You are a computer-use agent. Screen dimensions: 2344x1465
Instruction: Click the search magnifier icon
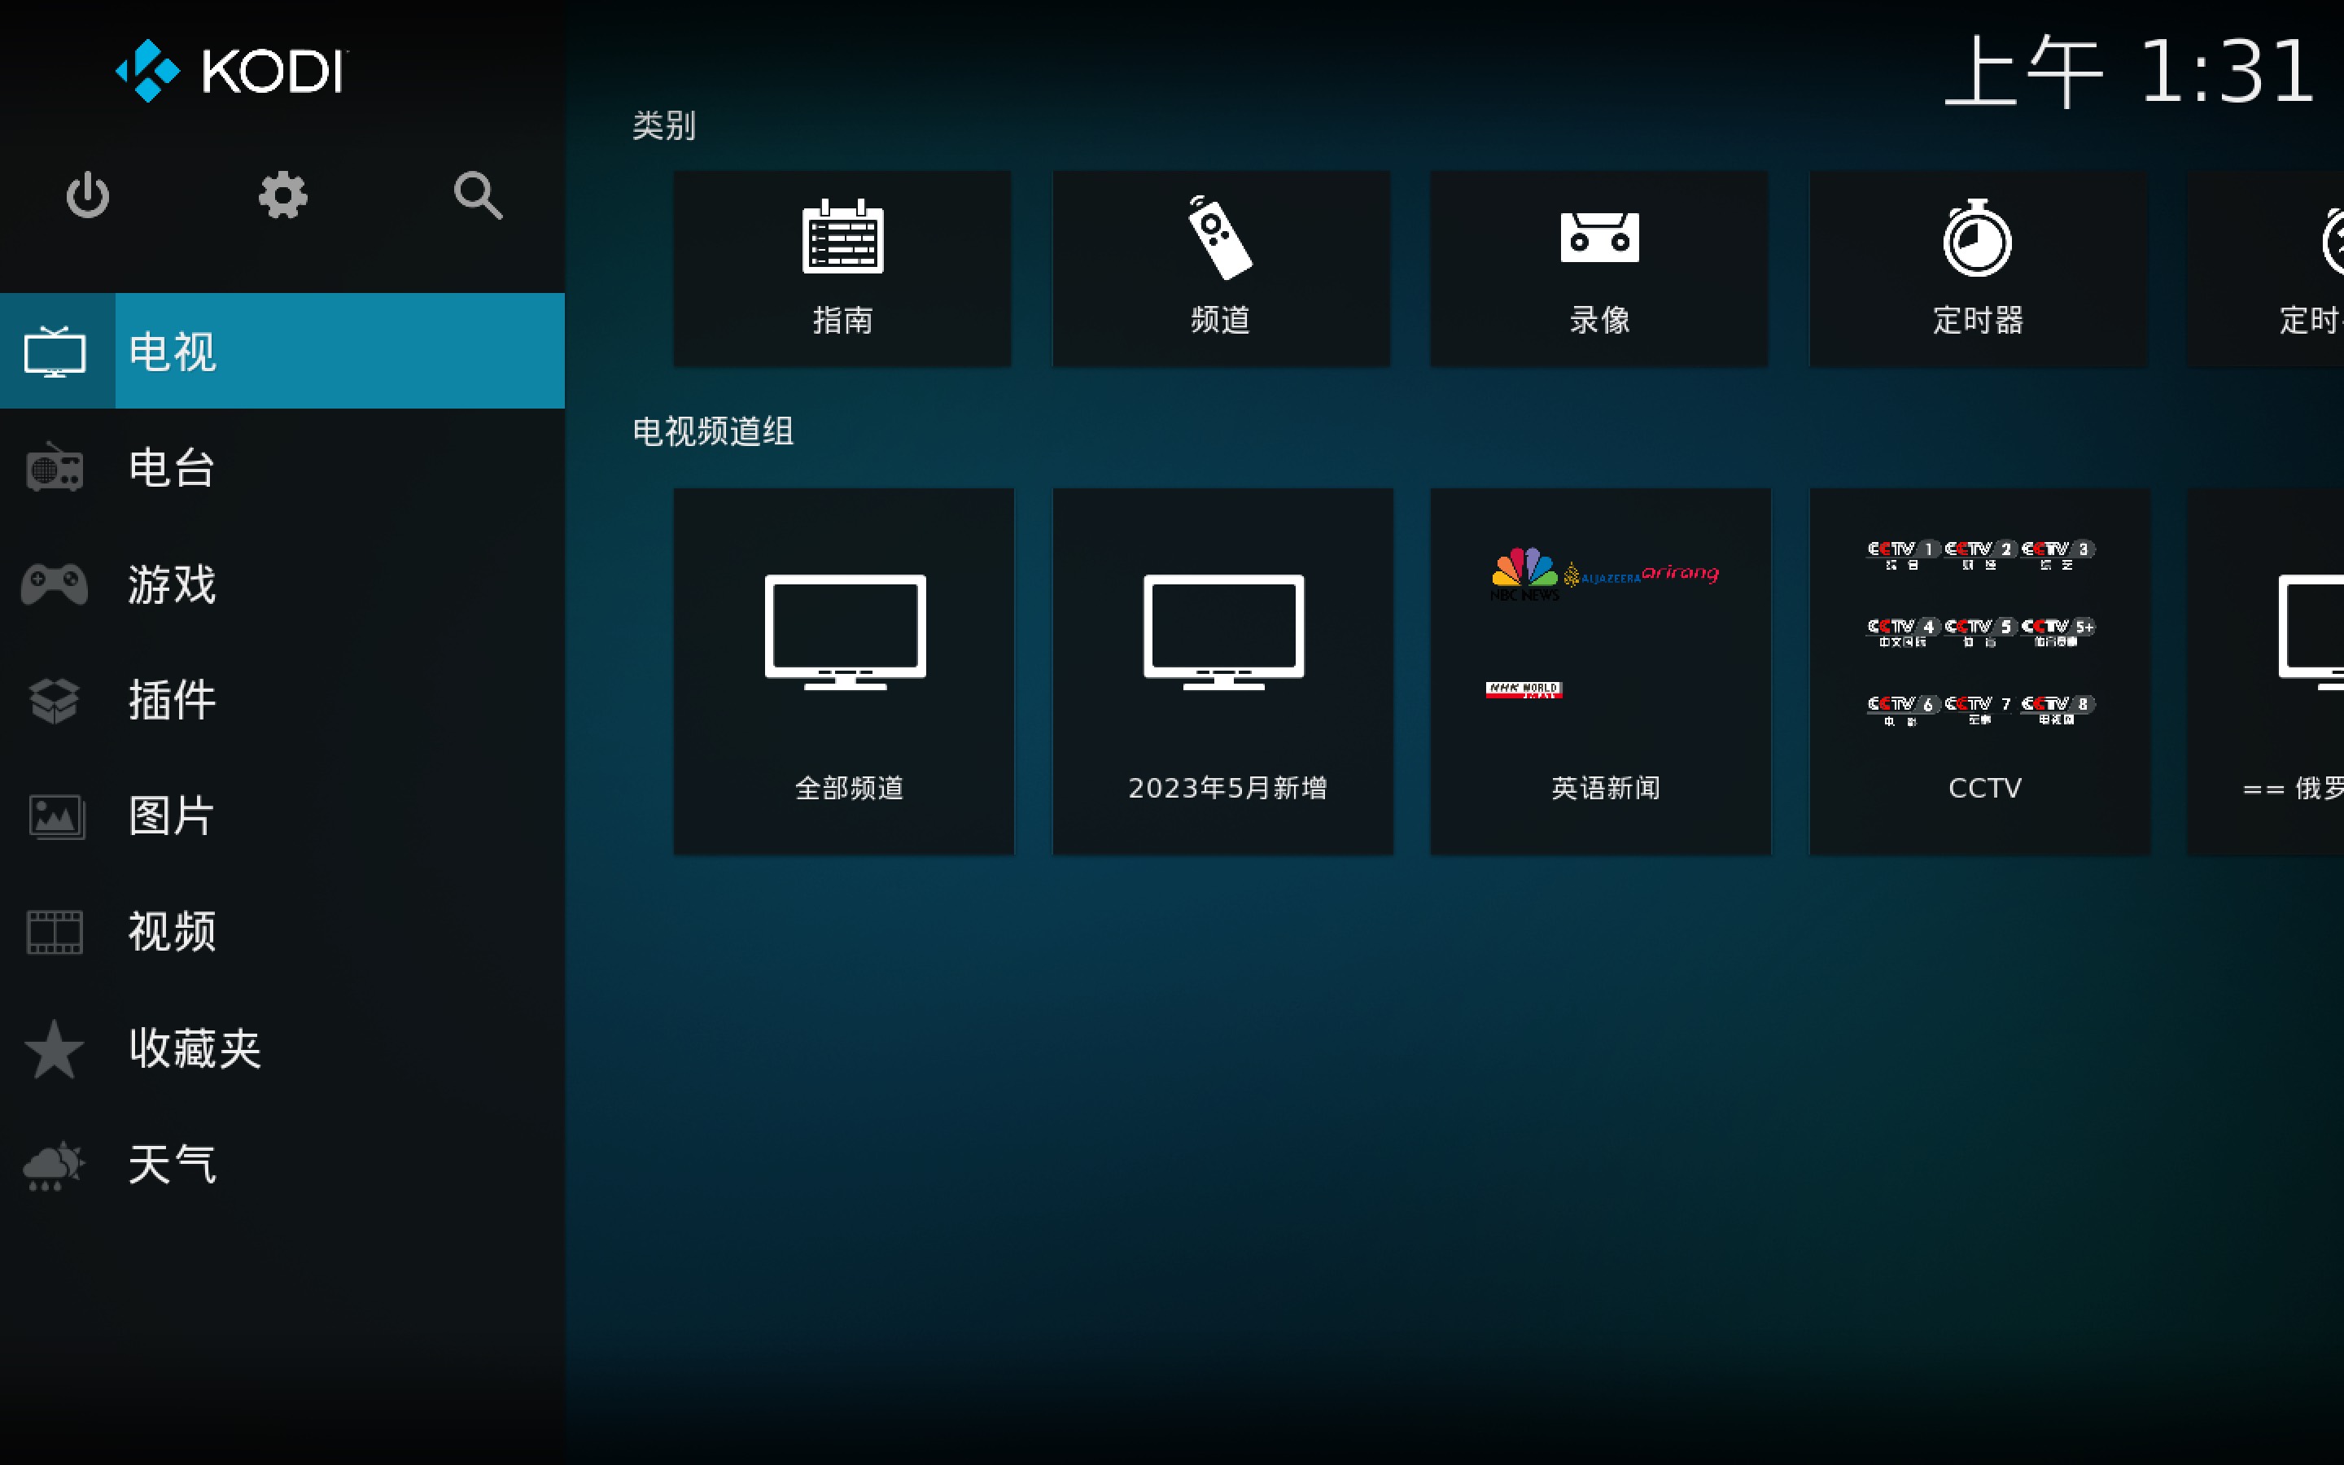pos(478,195)
